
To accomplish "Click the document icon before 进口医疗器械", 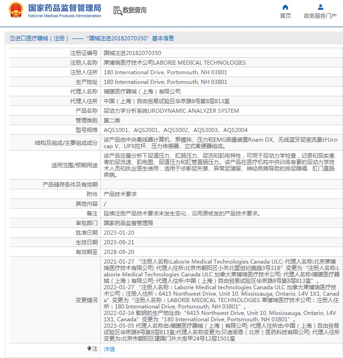I will pyautogui.click(x=12, y=38).
